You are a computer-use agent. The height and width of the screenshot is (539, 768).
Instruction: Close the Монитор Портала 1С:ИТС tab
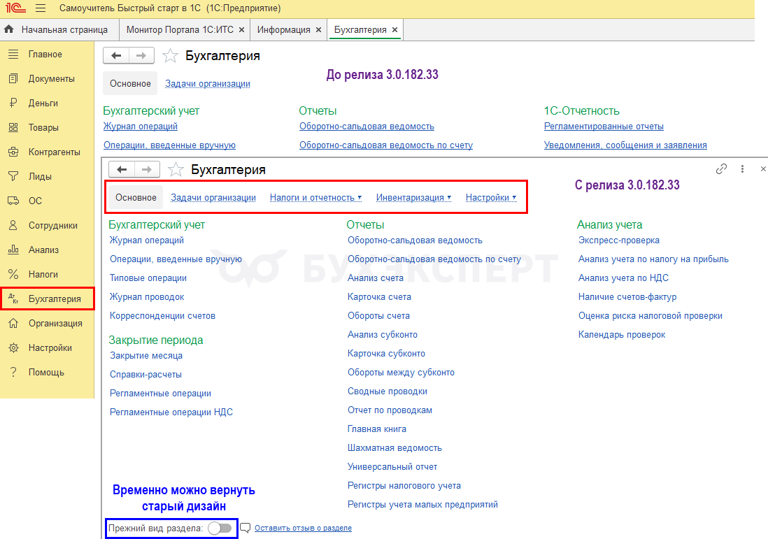click(x=241, y=30)
